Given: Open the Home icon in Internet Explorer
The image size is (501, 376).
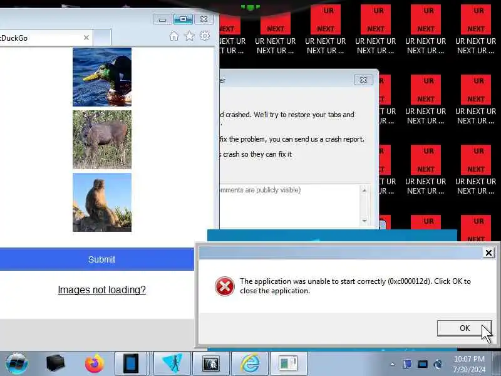Looking at the screenshot, I should pyautogui.click(x=174, y=36).
